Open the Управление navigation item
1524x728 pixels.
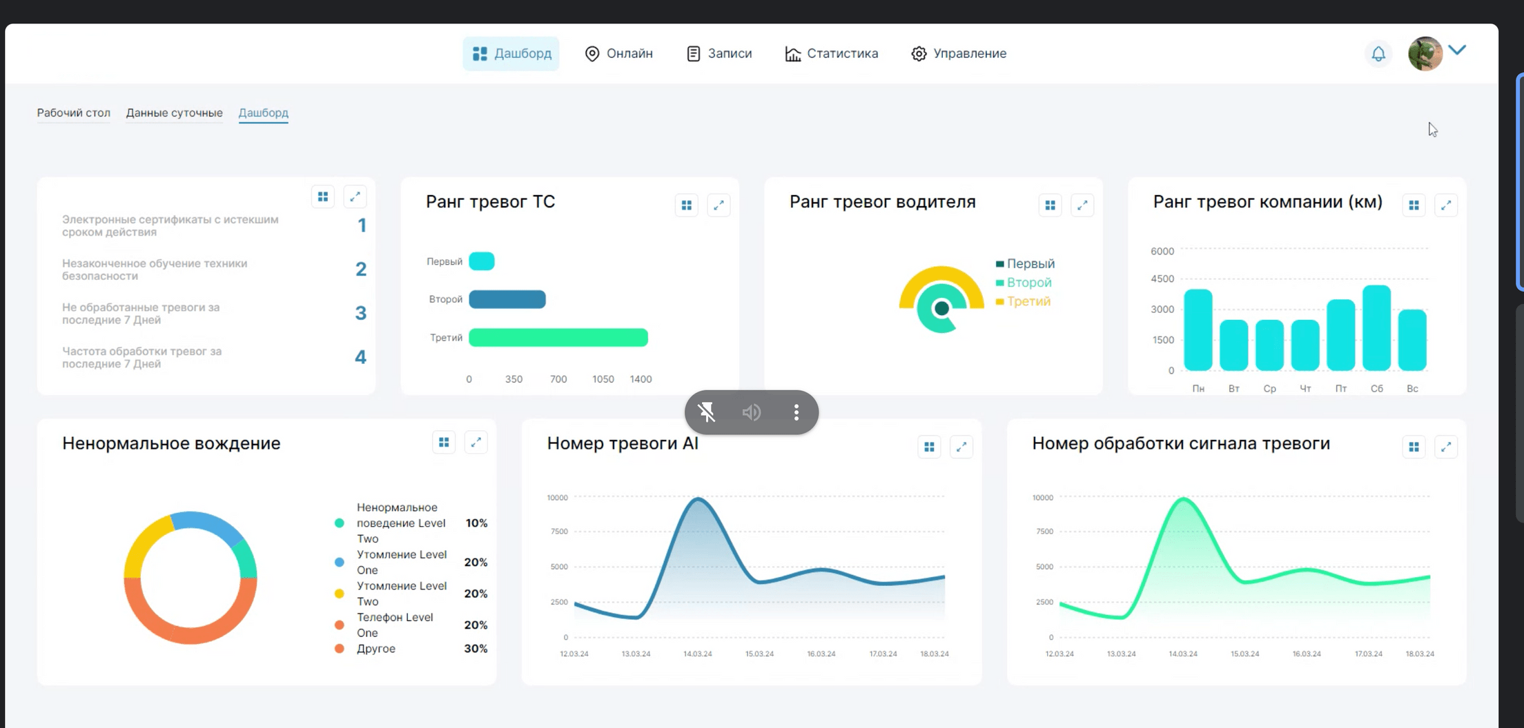(x=959, y=53)
